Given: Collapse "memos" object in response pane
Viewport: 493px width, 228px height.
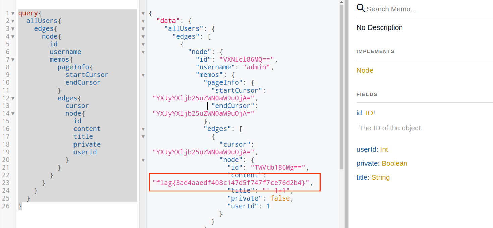Looking at the screenshot, I should coord(143,75).
